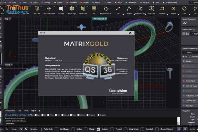The height and width of the screenshot is (132, 198).
Task: Click the purple icon in status bar
Action: (x=179, y=129)
